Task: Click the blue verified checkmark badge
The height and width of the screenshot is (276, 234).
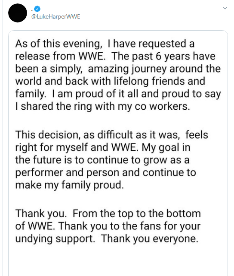Action: 37,9
